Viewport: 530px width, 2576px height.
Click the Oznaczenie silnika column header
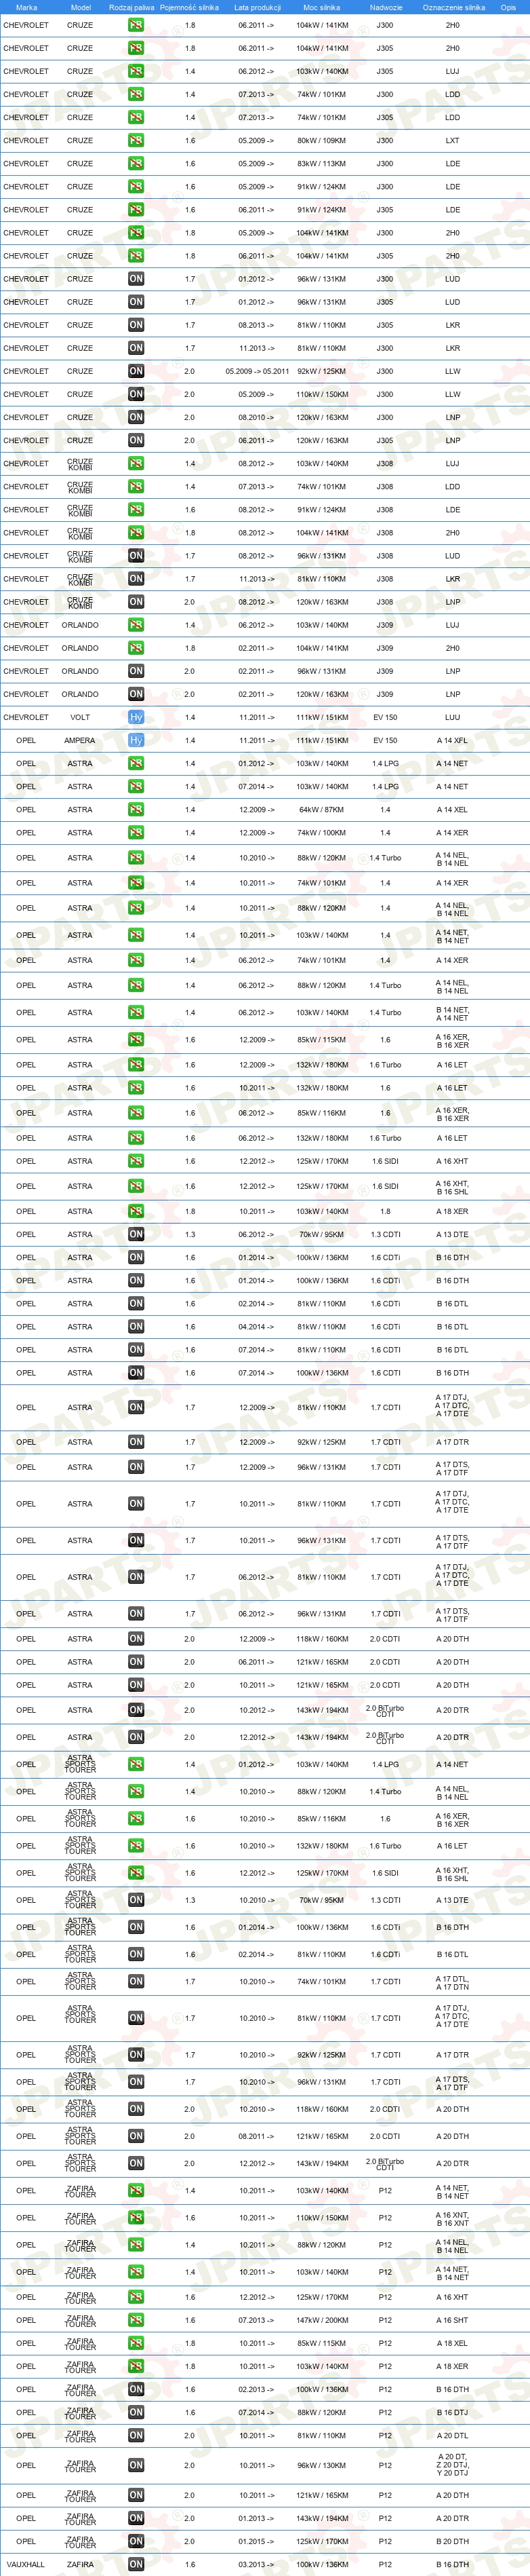pyautogui.click(x=453, y=7)
